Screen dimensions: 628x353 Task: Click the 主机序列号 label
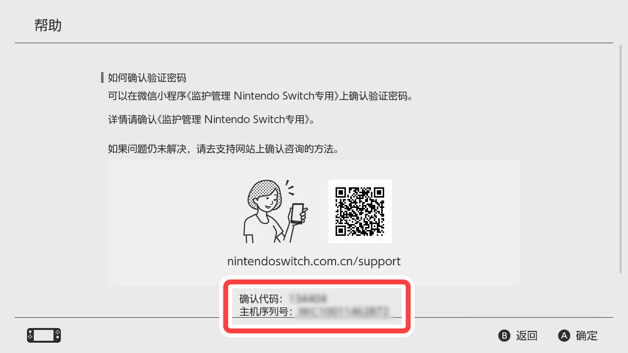tap(265, 312)
